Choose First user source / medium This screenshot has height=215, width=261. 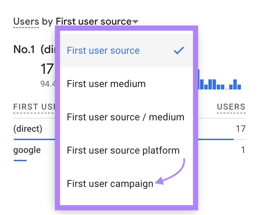tap(125, 117)
